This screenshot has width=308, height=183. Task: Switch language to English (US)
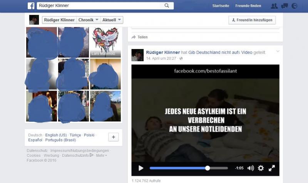coord(56,135)
